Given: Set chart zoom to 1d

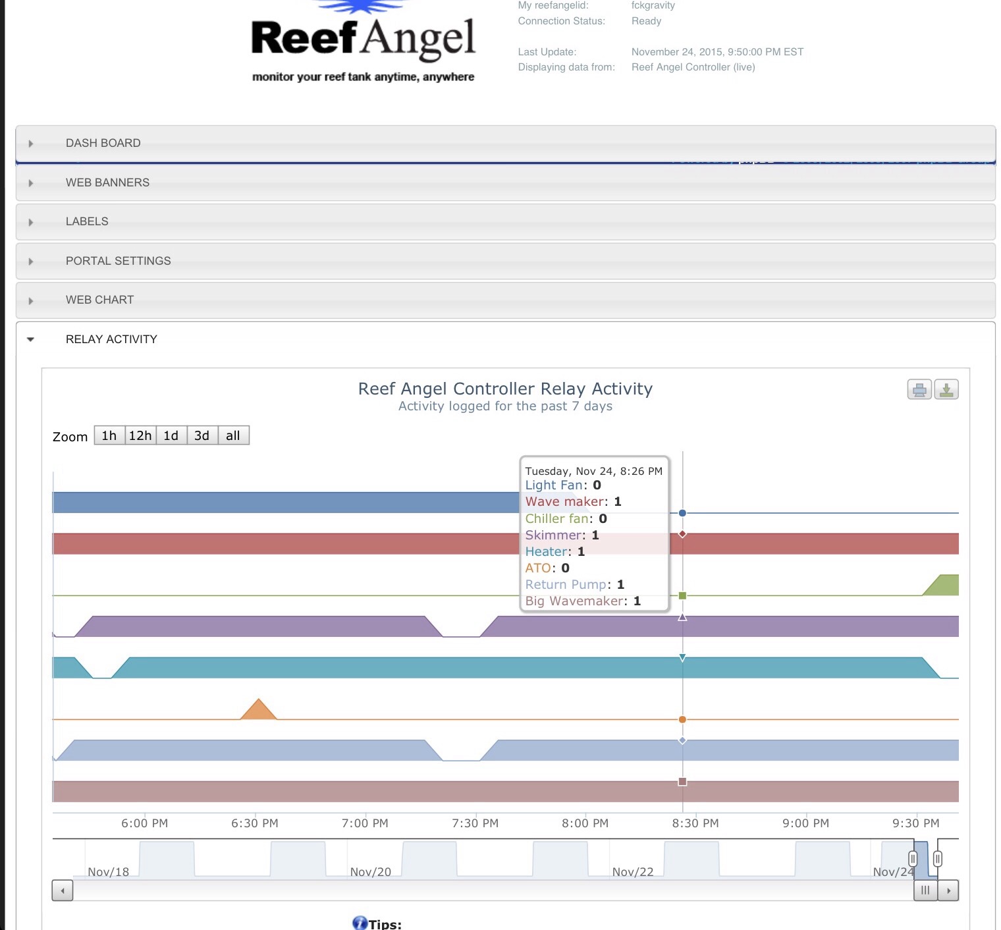Looking at the screenshot, I should pyautogui.click(x=171, y=435).
